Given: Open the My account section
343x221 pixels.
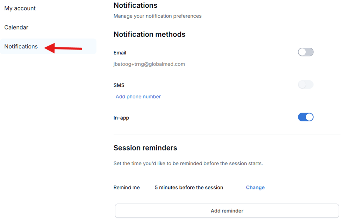Looking at the screenshot, I should pos(20,8).
